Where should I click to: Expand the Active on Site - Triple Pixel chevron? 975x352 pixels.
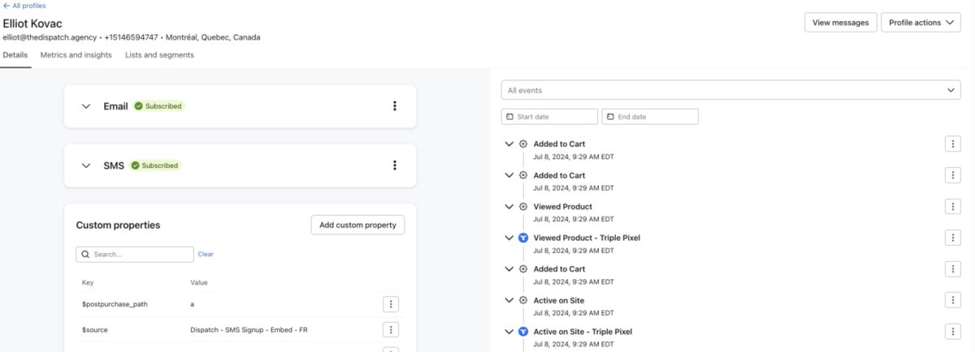click(509, 332)
